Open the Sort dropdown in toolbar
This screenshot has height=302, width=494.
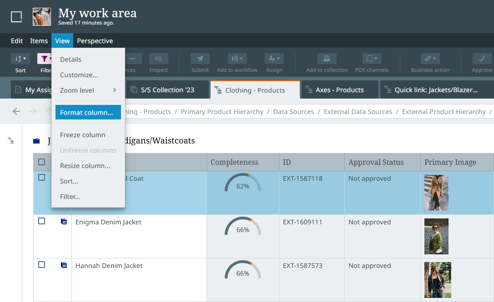pos(20,59)
